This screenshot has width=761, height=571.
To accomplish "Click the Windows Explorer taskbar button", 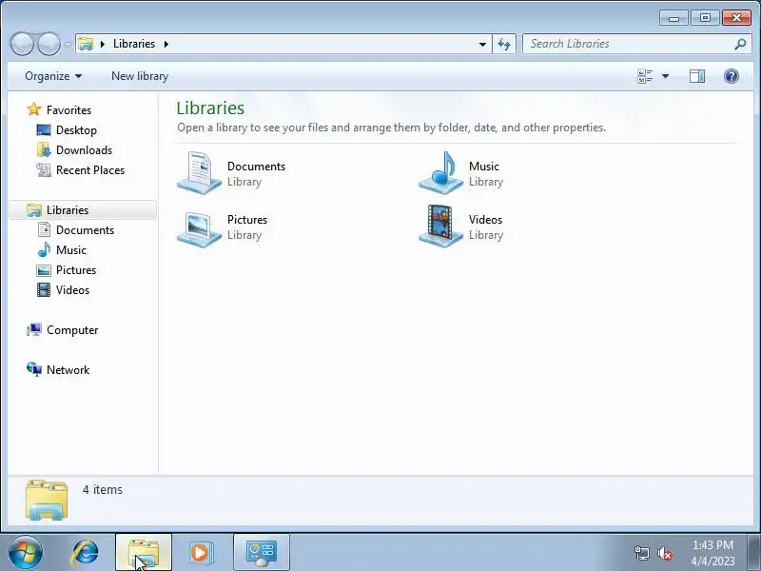I will 144,553.
